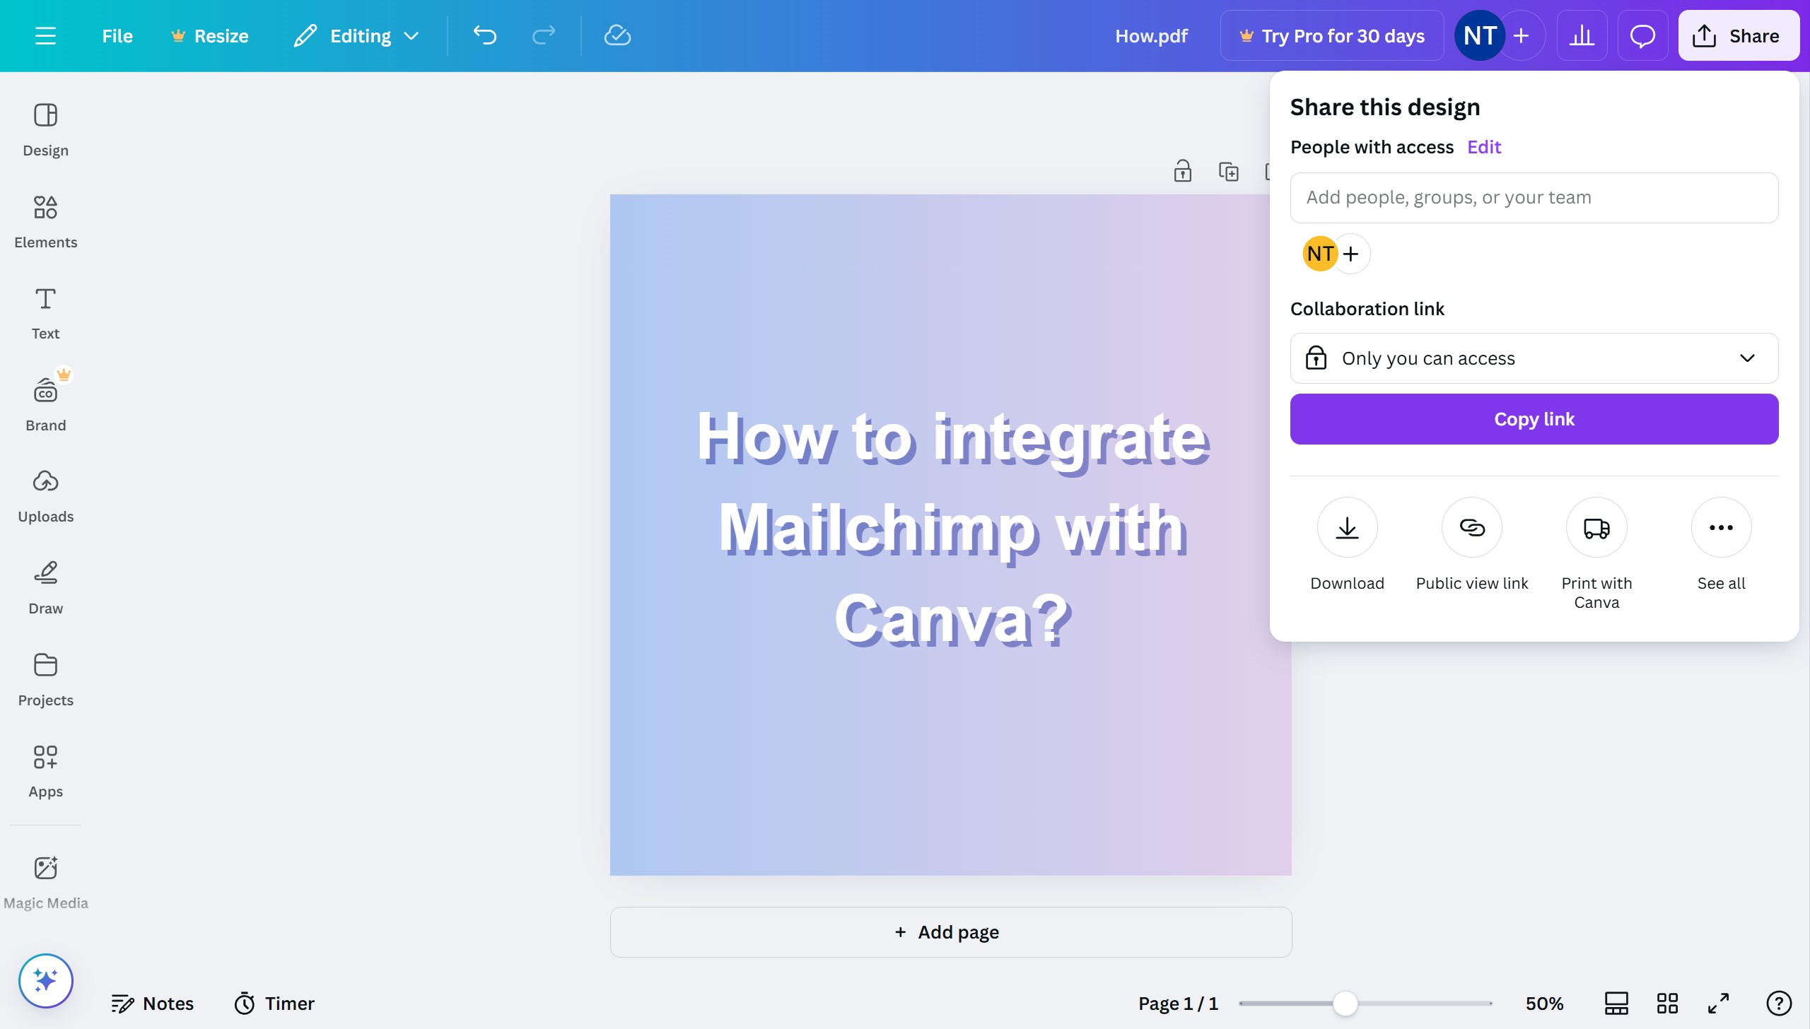Image resolution: width=1810 pixels, height=1029 pixels.
Task: Toggle fullscreen present mode
Action: [1719, 1003]
